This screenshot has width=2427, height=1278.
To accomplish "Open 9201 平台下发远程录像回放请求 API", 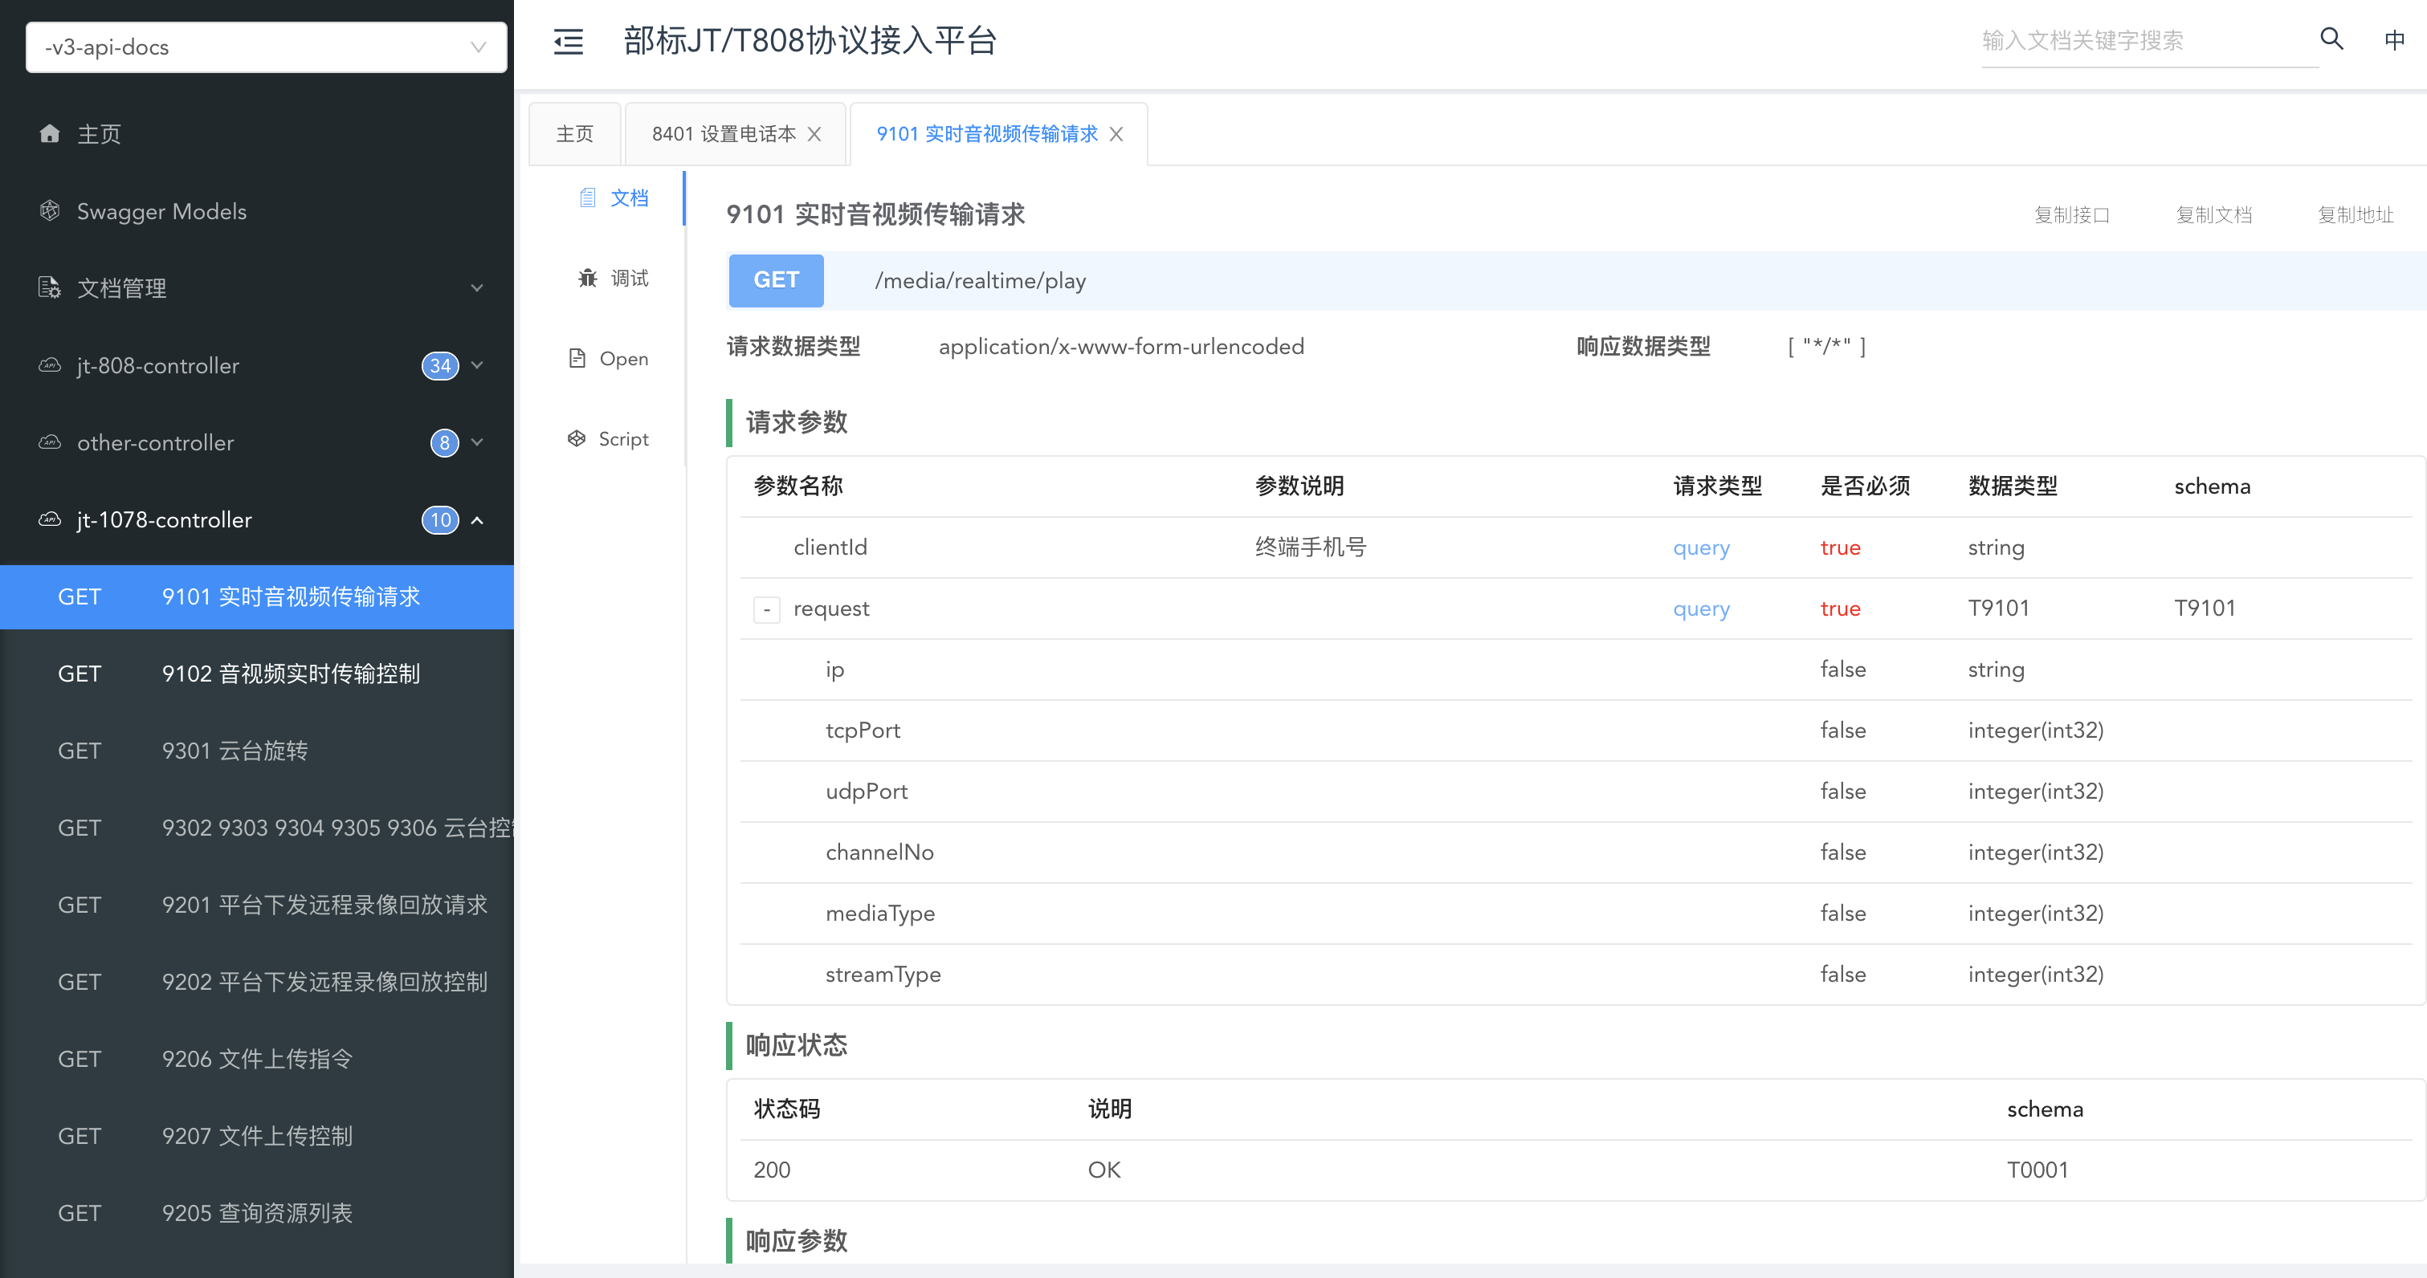I will [x=256, y=905].
